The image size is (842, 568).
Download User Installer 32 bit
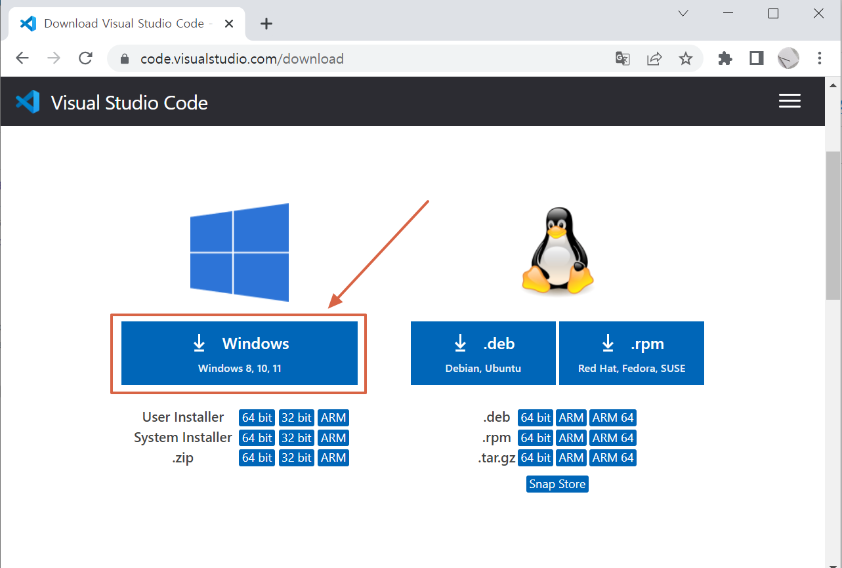tap(297, 418)
